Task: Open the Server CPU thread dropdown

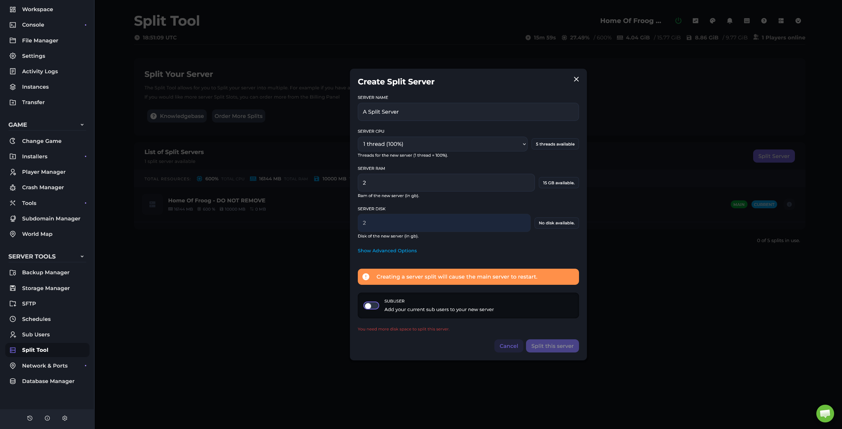Action: (442, 144)
